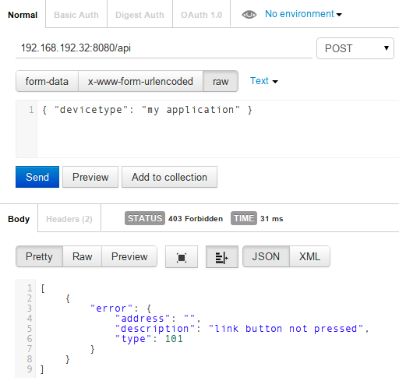Click the type value 101
399x381 pixels.
pyautogui.click(x=174, y=339)
